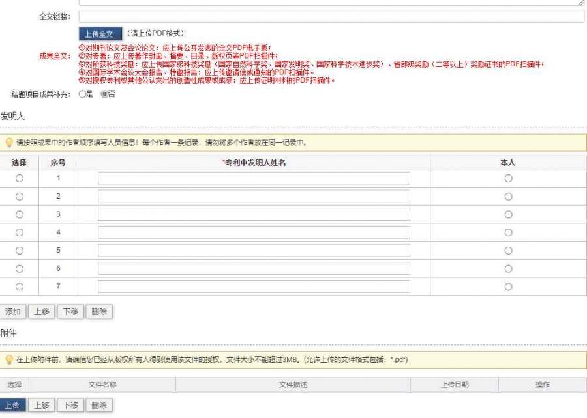Image resolution: width=587 pixels, height=418 pixels.
Task: Select 否 for 结题项目成果补充
Action: point(104,94)
